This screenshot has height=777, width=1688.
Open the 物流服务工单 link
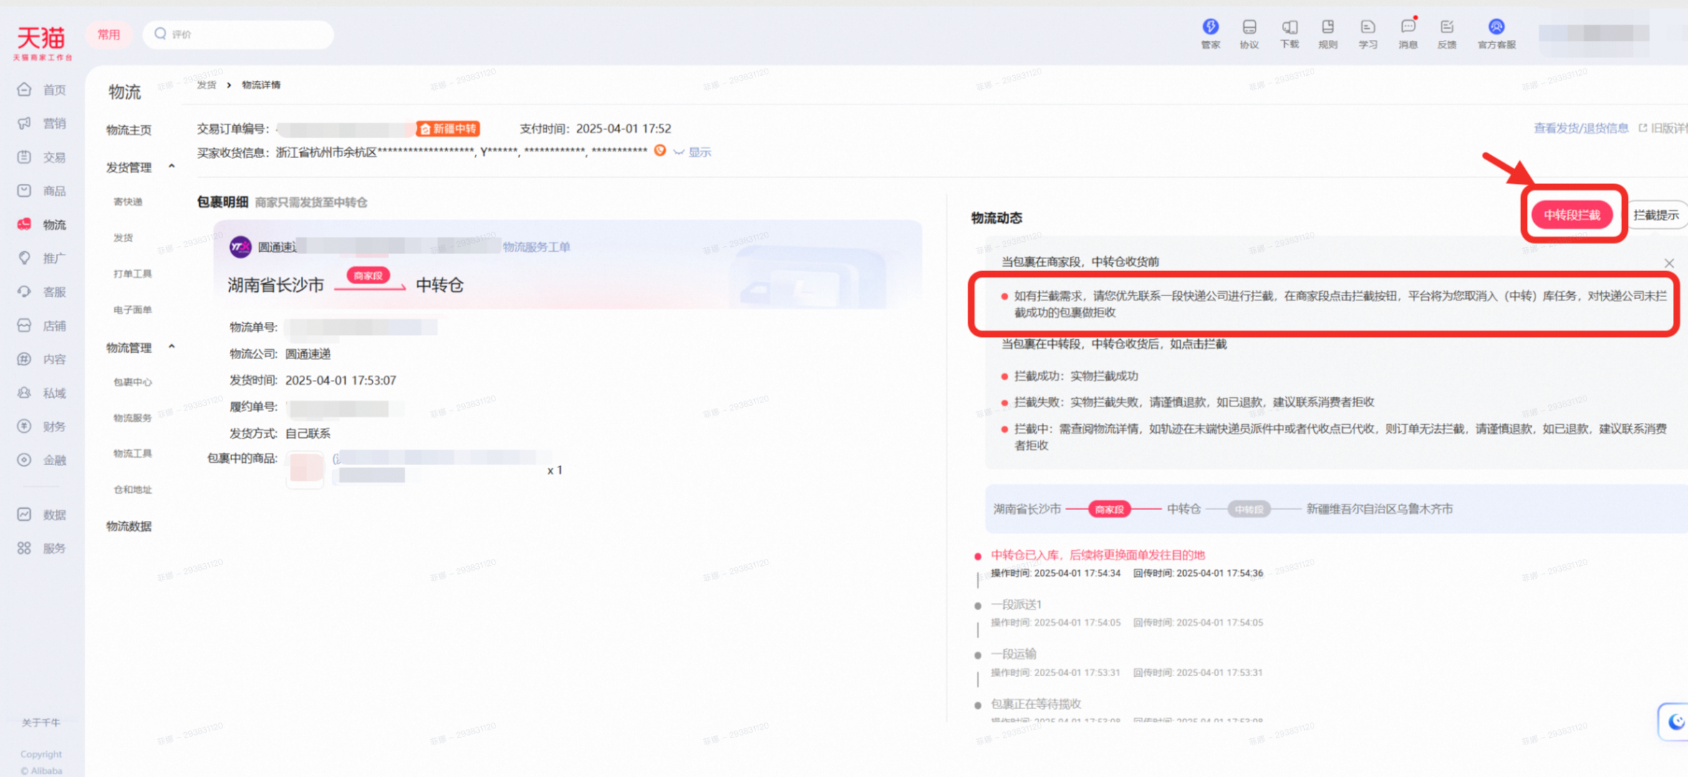(536, 247)
